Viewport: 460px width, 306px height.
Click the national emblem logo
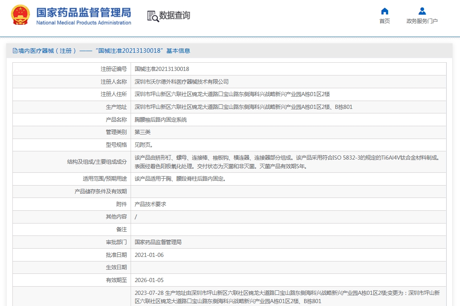[x=21, y=15]
